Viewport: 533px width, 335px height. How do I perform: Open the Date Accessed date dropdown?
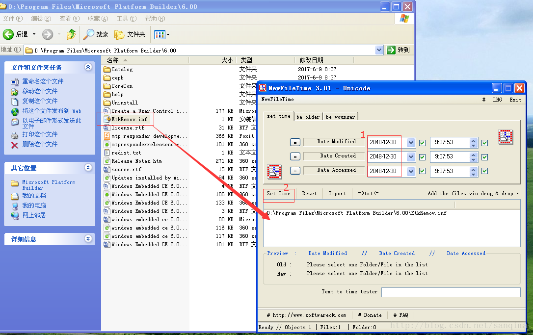[411, 171]
